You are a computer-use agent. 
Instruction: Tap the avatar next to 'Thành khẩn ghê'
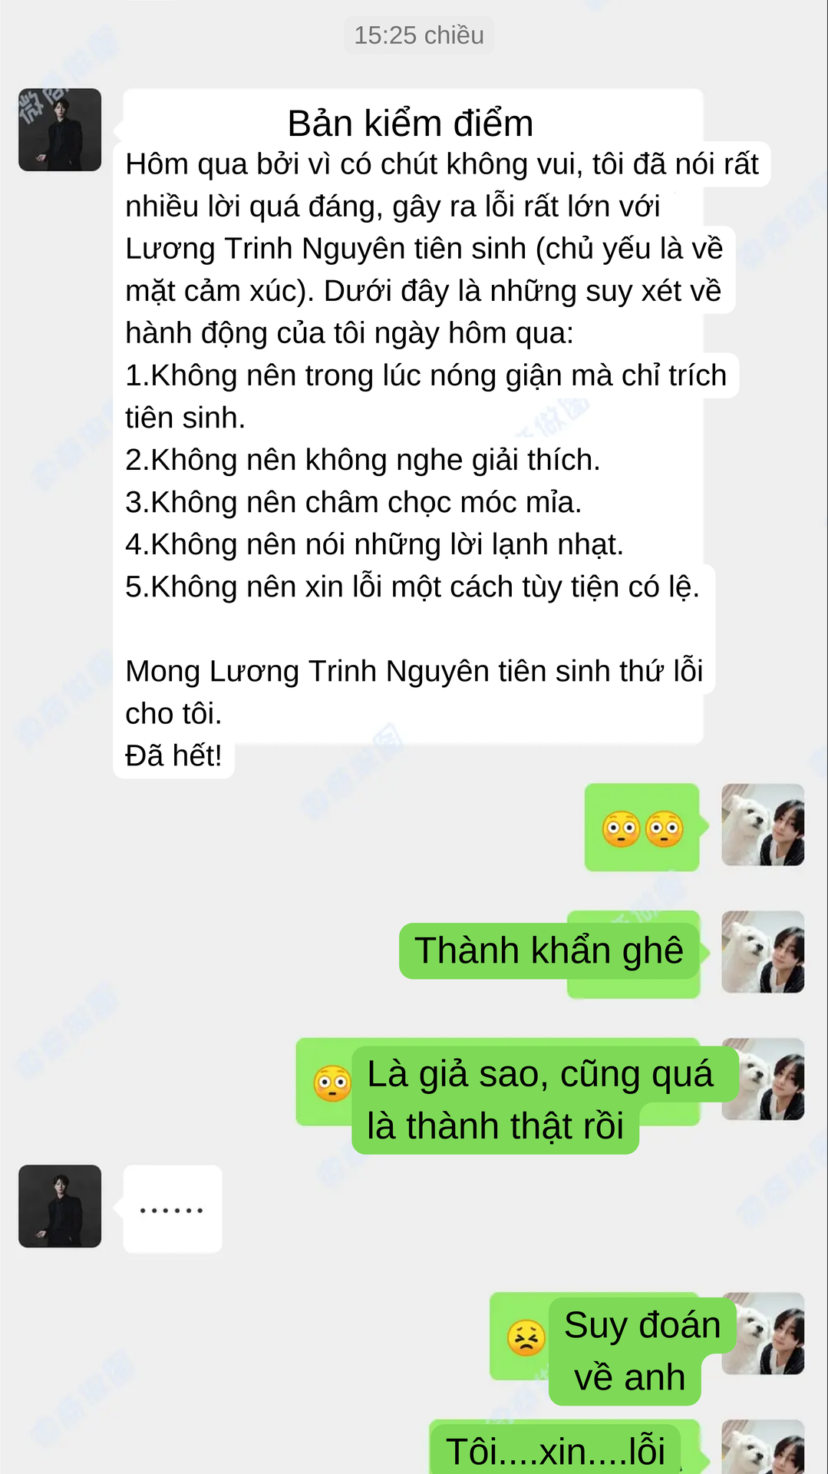point(763,953)
